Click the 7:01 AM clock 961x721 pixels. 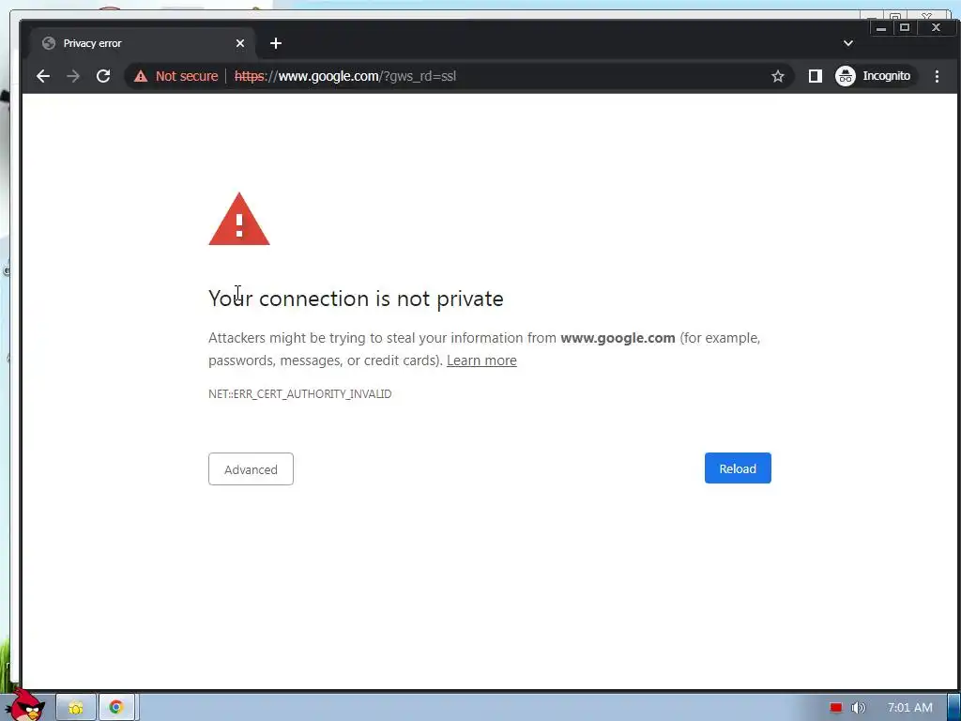[910, 708]
